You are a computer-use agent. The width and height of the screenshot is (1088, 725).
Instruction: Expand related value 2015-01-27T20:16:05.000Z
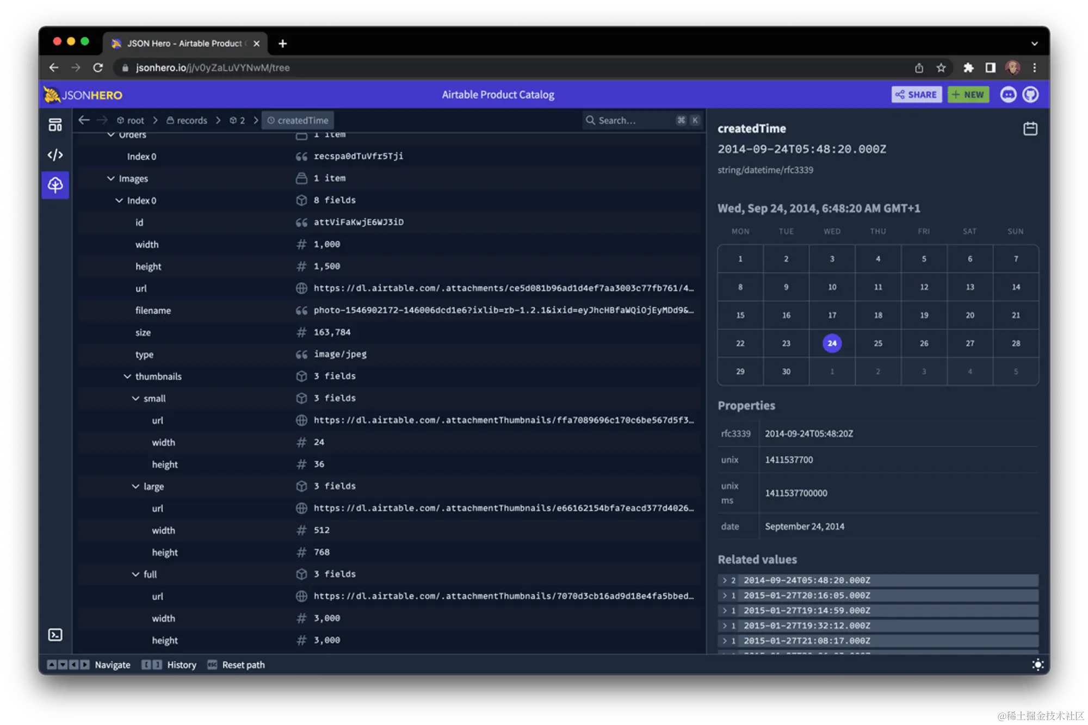(x=725, y=596)
